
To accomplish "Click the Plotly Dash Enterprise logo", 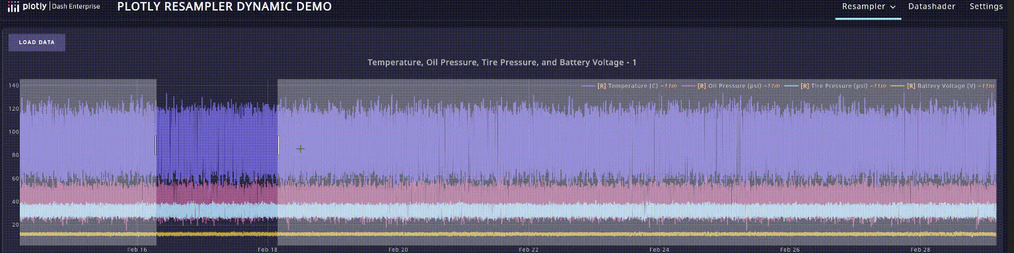I will tap(54, 7).
